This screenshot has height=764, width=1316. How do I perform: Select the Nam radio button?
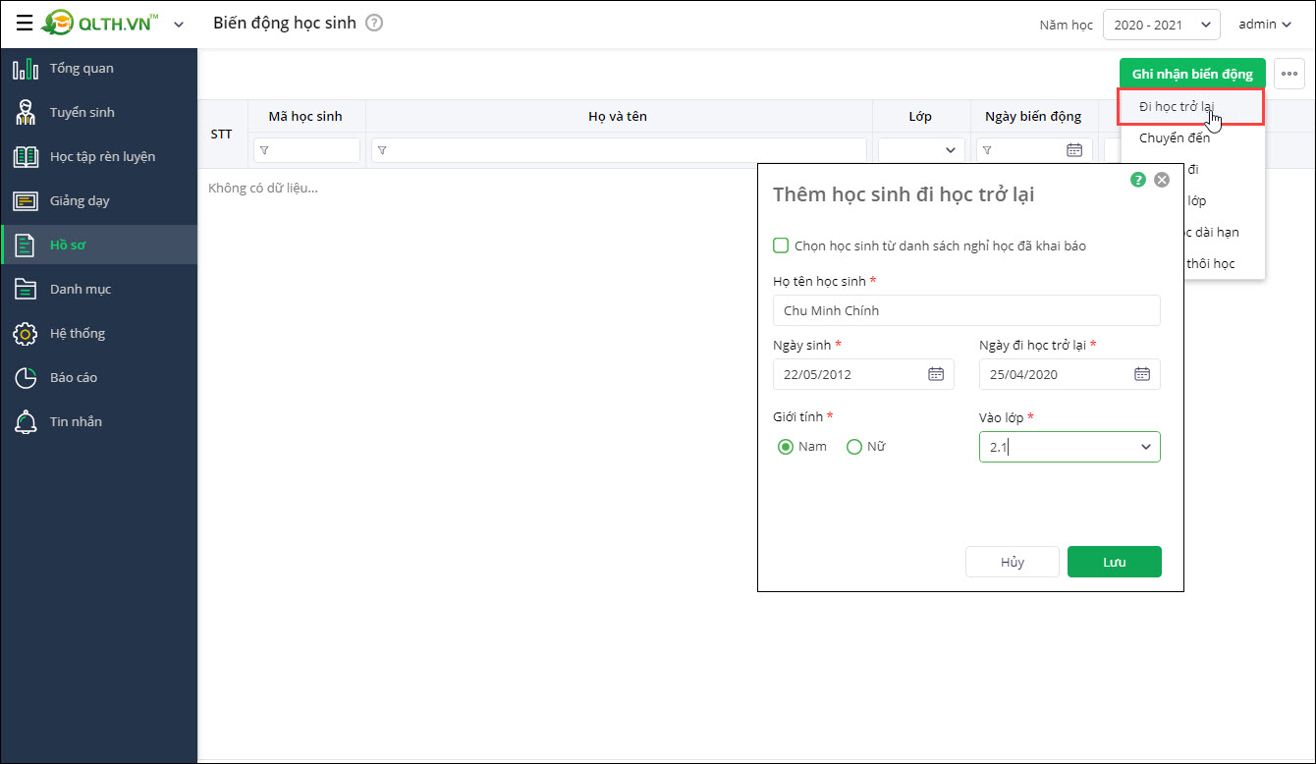786,447
